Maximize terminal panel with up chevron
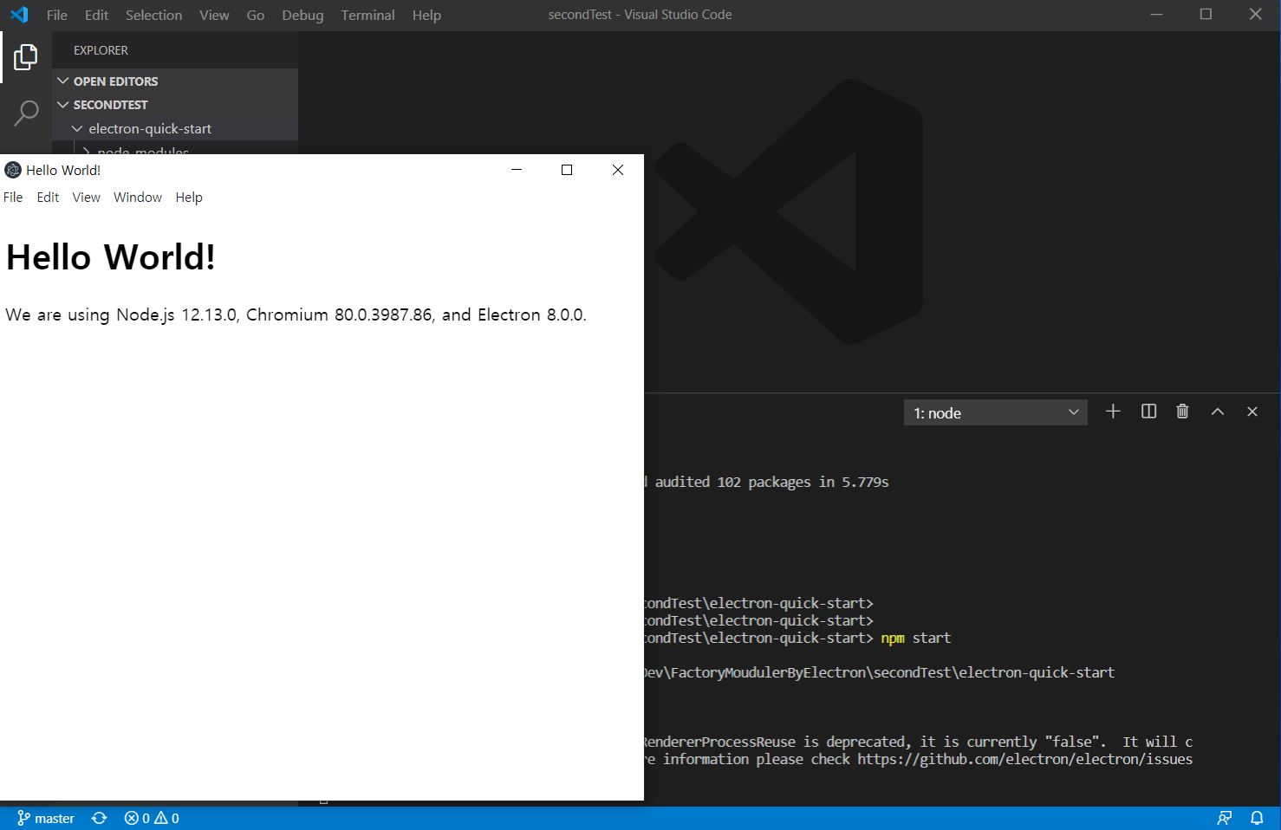Screen dimensions: 1281x830 click(x=1218, y=412)
